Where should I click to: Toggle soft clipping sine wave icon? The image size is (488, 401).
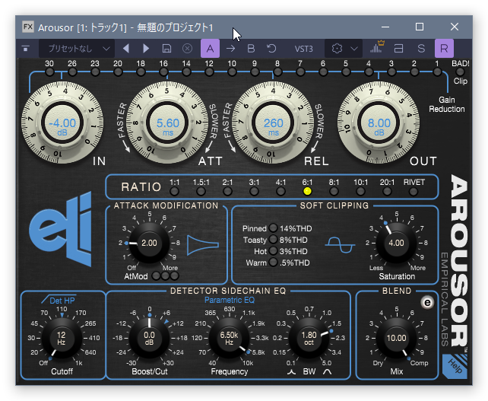coord(341,244)
